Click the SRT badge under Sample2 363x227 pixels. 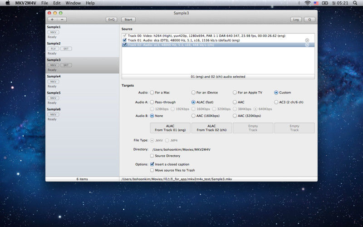click(x=66, y=49)
